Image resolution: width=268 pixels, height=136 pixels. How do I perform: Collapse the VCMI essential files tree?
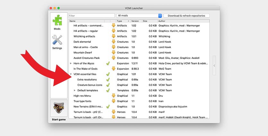[x=71, y=74]
